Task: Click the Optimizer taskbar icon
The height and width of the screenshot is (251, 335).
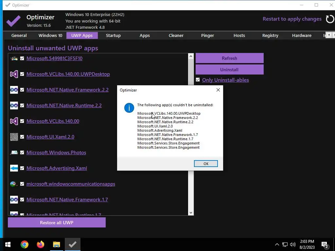Action: coord(73,244)
